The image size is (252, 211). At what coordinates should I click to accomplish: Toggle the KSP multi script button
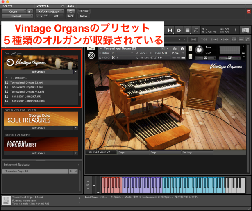tap(234, 39)
